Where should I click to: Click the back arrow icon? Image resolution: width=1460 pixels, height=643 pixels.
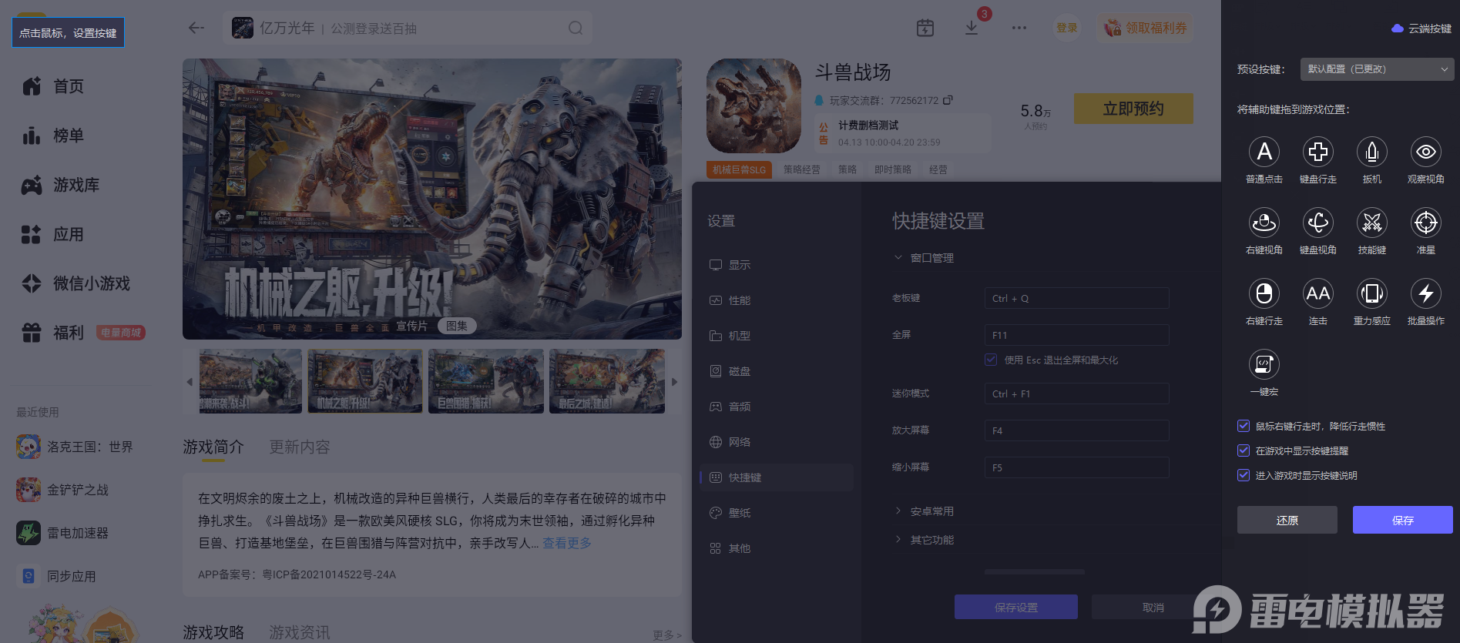[x=196, y=28]
